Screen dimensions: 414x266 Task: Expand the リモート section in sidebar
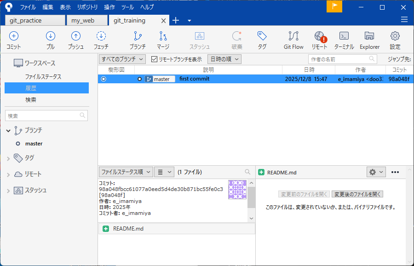(x=8, y=174)
